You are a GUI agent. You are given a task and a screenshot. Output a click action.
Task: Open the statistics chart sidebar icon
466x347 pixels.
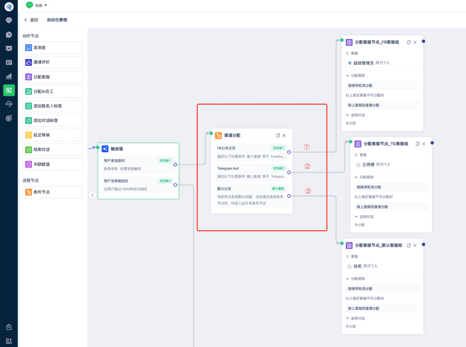coord(9,76)
